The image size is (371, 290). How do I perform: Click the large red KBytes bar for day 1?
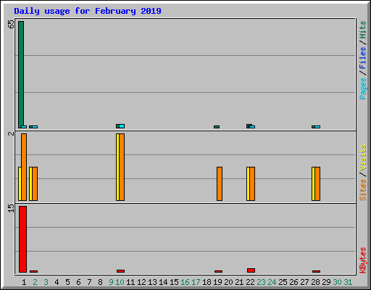coord(22,239)
